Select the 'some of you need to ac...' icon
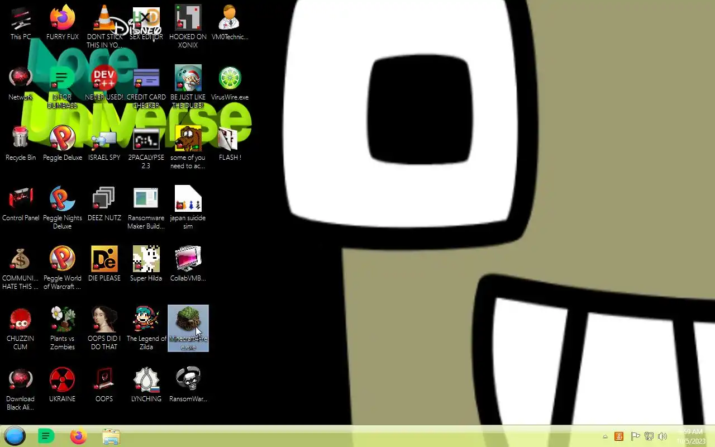The width and height of the screenshot is (715, 447). (188, 148)
